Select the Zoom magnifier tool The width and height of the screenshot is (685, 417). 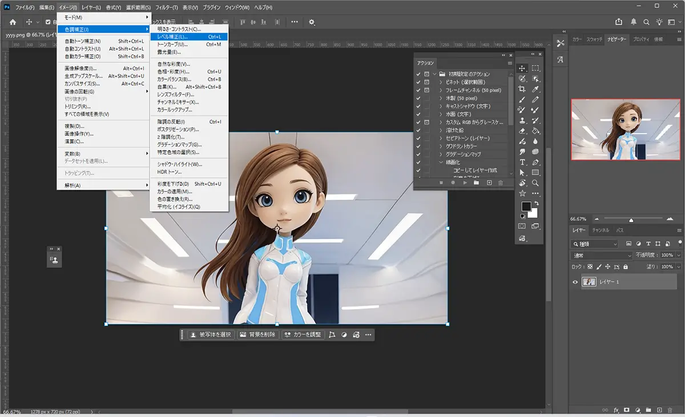535,183
